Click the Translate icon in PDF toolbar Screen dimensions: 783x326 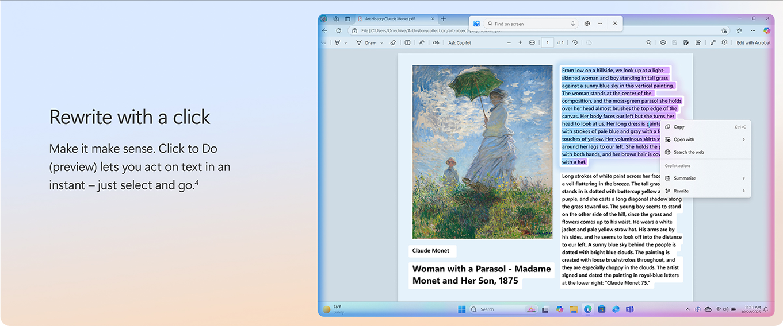coord(436,42)
